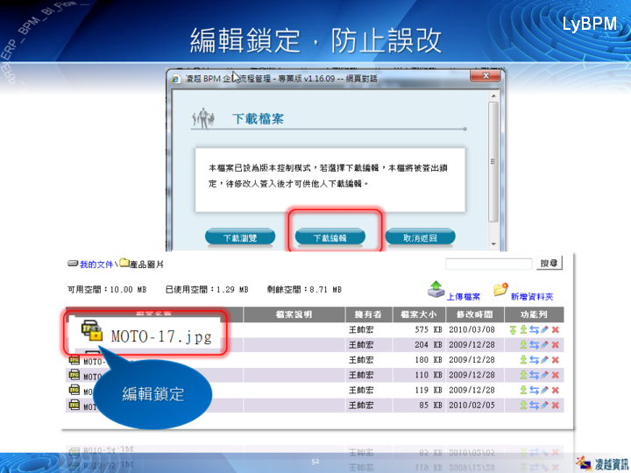This screenshot has height=473, width=631.
Task: Click the 下載瀏覽 button in dialog
Action: (x=240, y=237)
